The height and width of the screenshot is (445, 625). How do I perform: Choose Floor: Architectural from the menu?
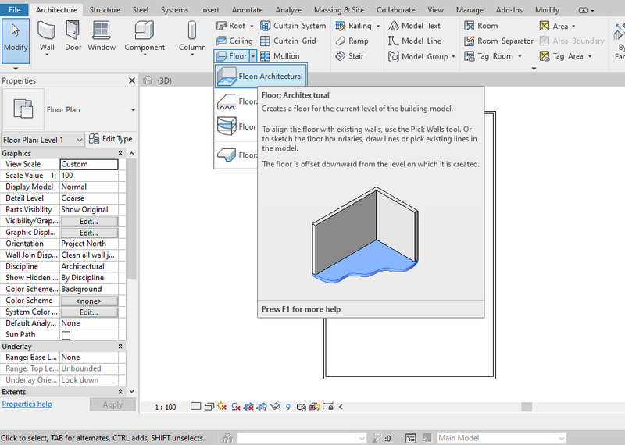point(261,76)
